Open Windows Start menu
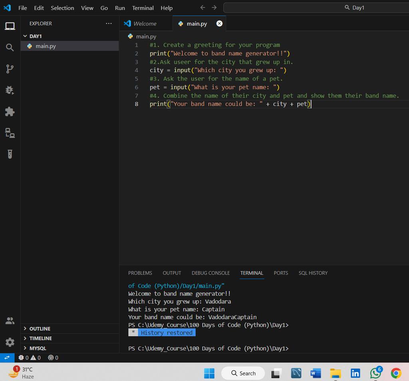 click(209, 373)
